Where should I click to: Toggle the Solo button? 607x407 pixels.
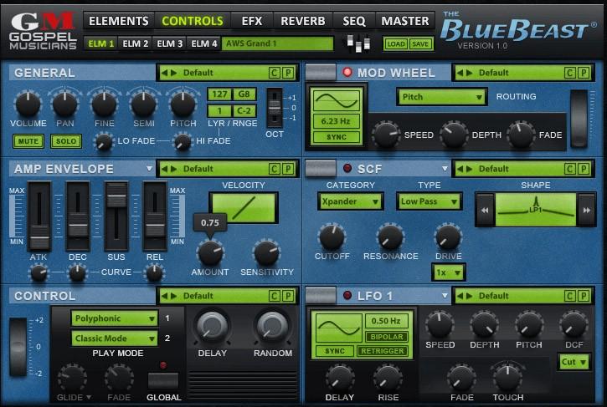point(65,141)
